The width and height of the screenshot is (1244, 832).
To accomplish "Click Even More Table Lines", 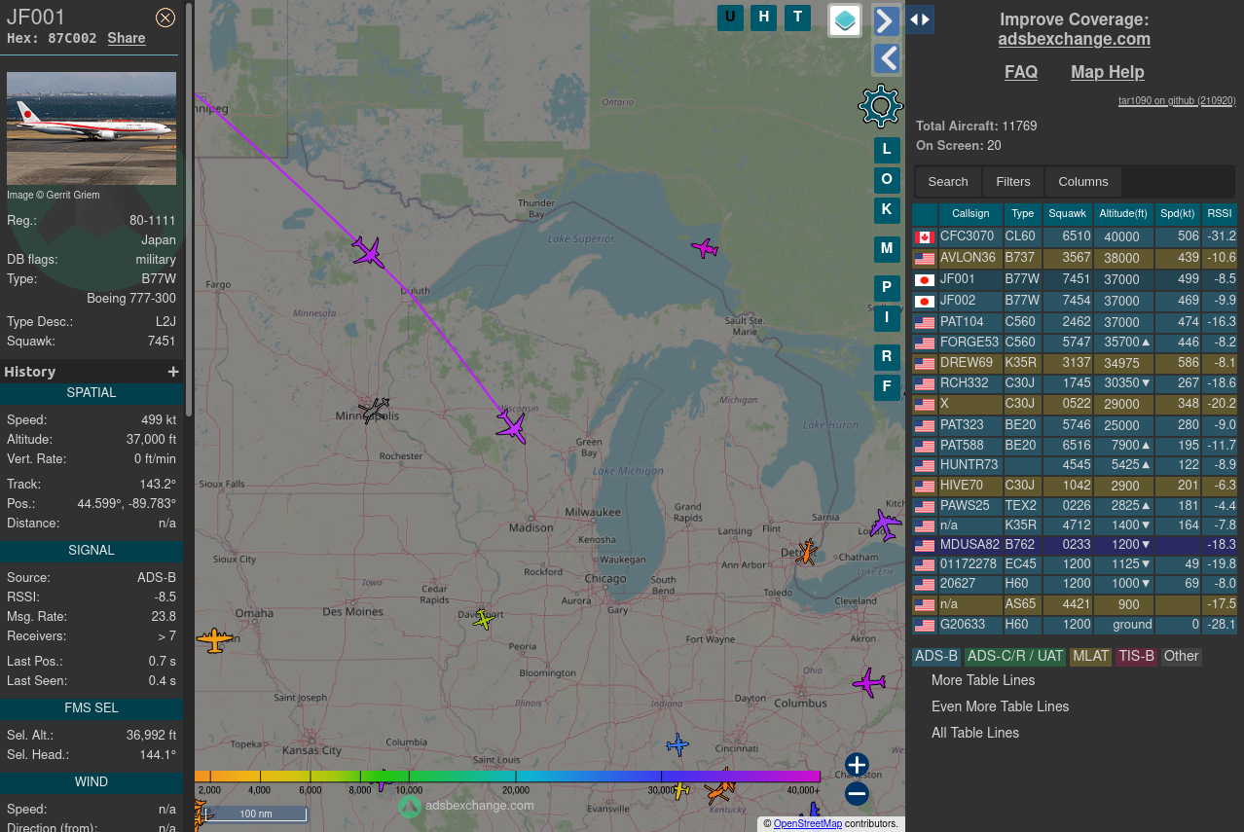I will coord(1001,706).
